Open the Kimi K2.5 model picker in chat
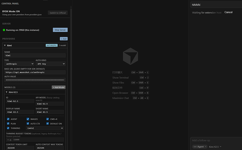Screen dimensions: 242x150 click(x=215, y=146)
